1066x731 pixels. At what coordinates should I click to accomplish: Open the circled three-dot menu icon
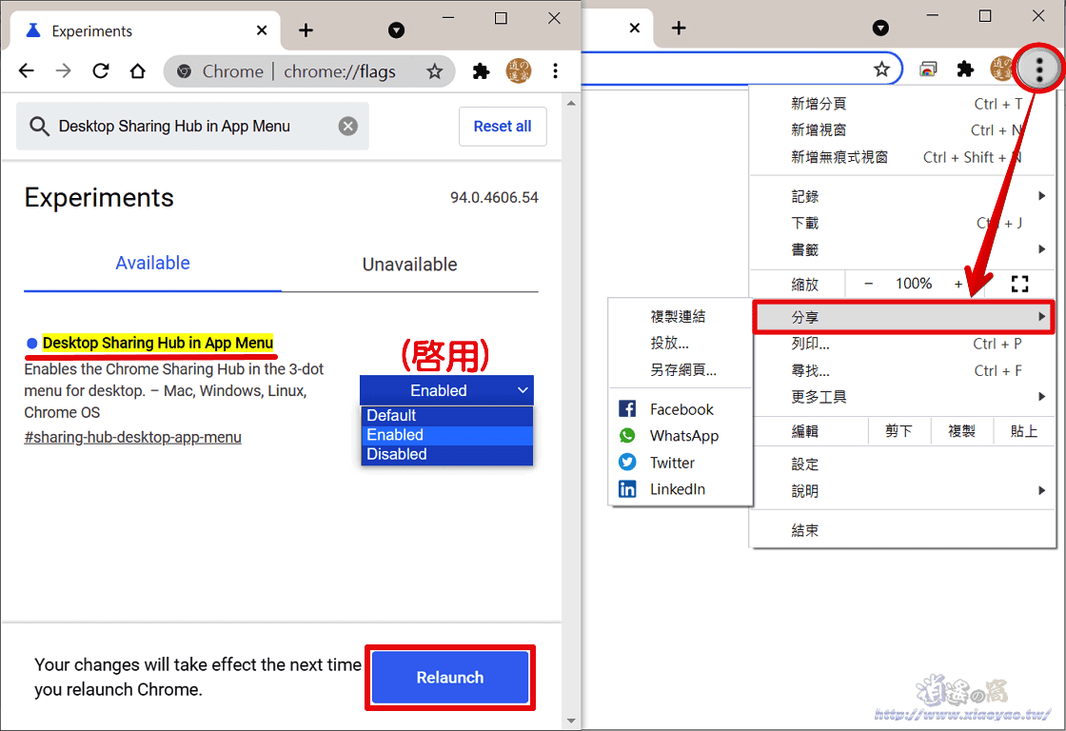[1037, 68]
